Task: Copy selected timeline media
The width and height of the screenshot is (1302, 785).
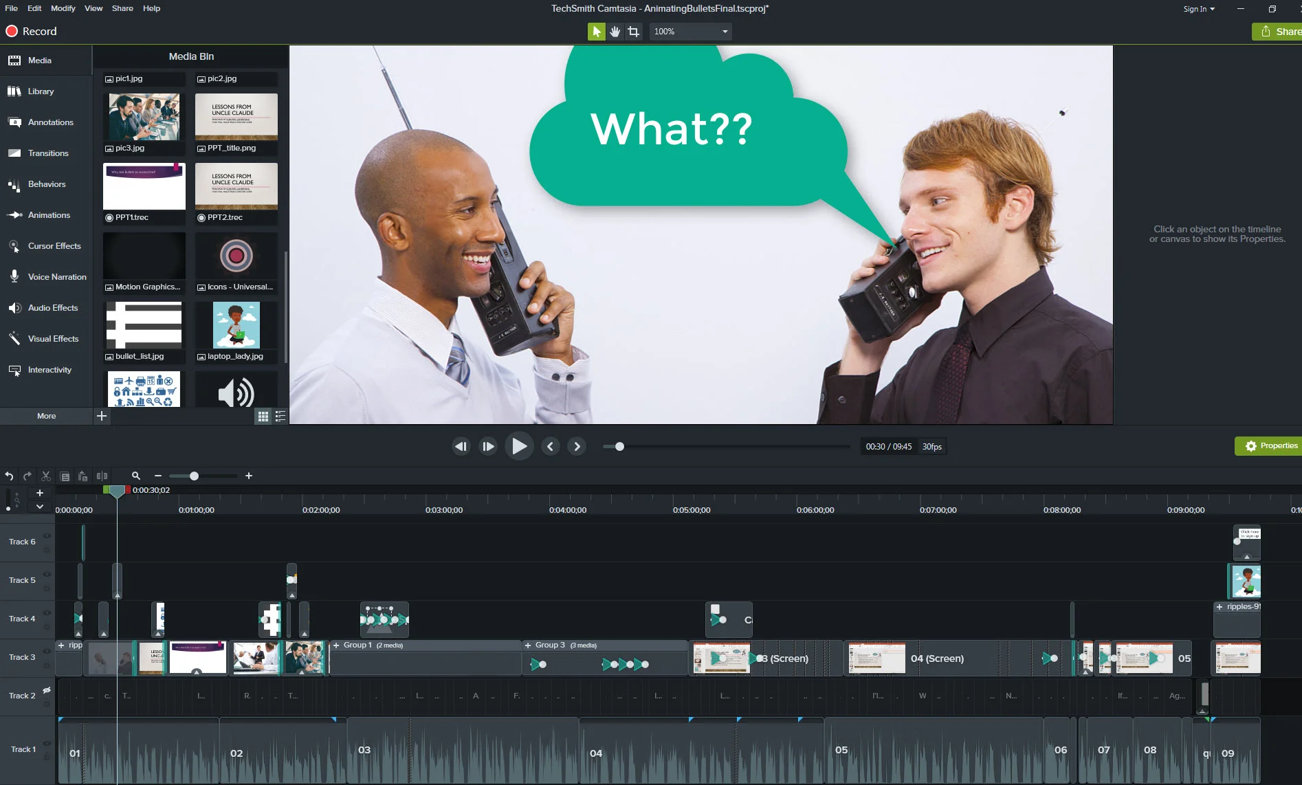Action: pos(65,476)
